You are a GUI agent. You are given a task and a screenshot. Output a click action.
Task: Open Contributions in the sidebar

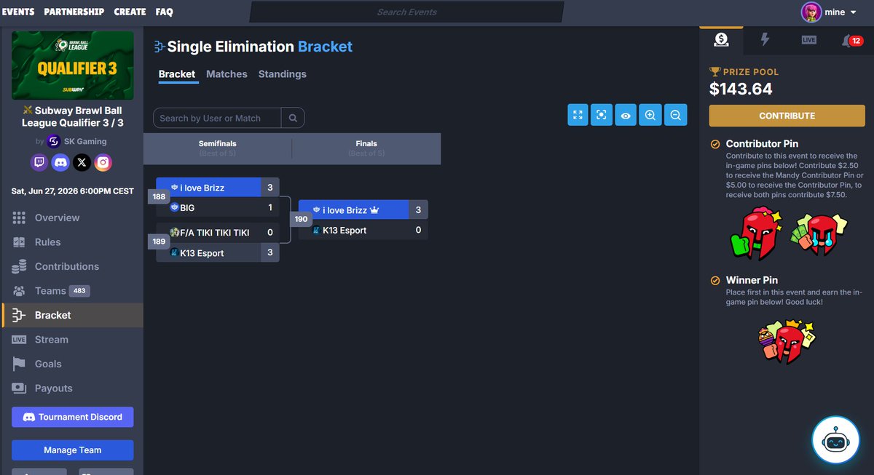coord(73,266)
